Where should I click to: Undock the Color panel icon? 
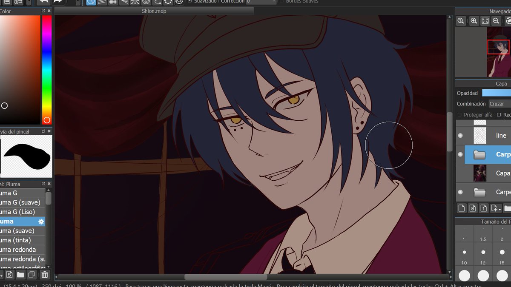(x=43, y=11)
